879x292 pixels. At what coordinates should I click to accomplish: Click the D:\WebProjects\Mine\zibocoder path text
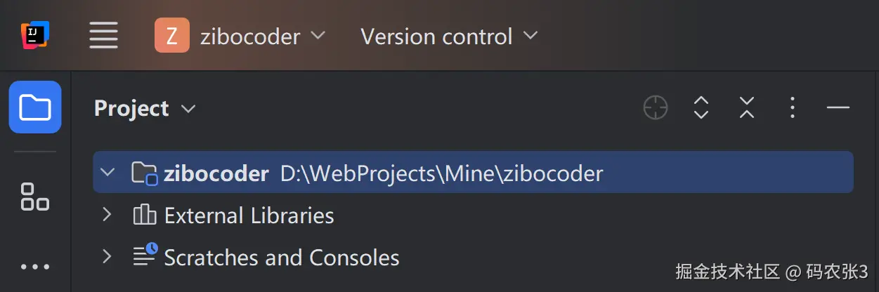click(441, 173)
